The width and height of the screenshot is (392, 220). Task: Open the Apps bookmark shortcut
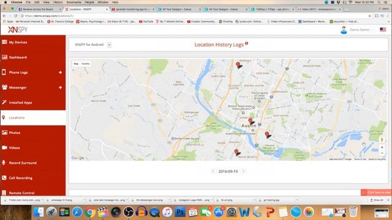pyautogui.click(x=8, y=22)
